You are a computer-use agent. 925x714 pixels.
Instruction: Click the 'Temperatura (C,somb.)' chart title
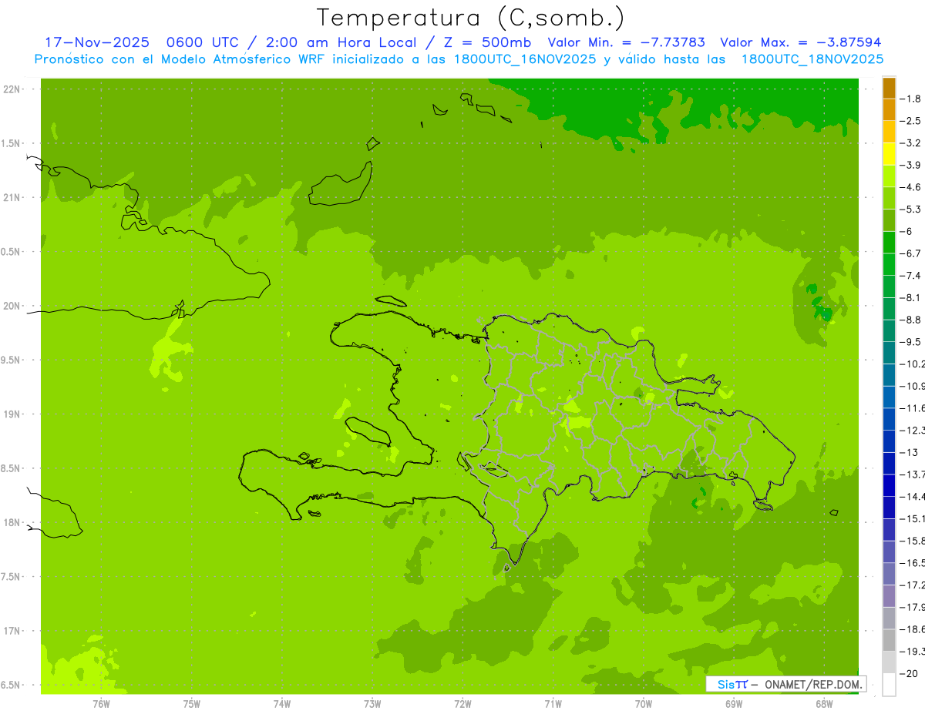(470, 17)
